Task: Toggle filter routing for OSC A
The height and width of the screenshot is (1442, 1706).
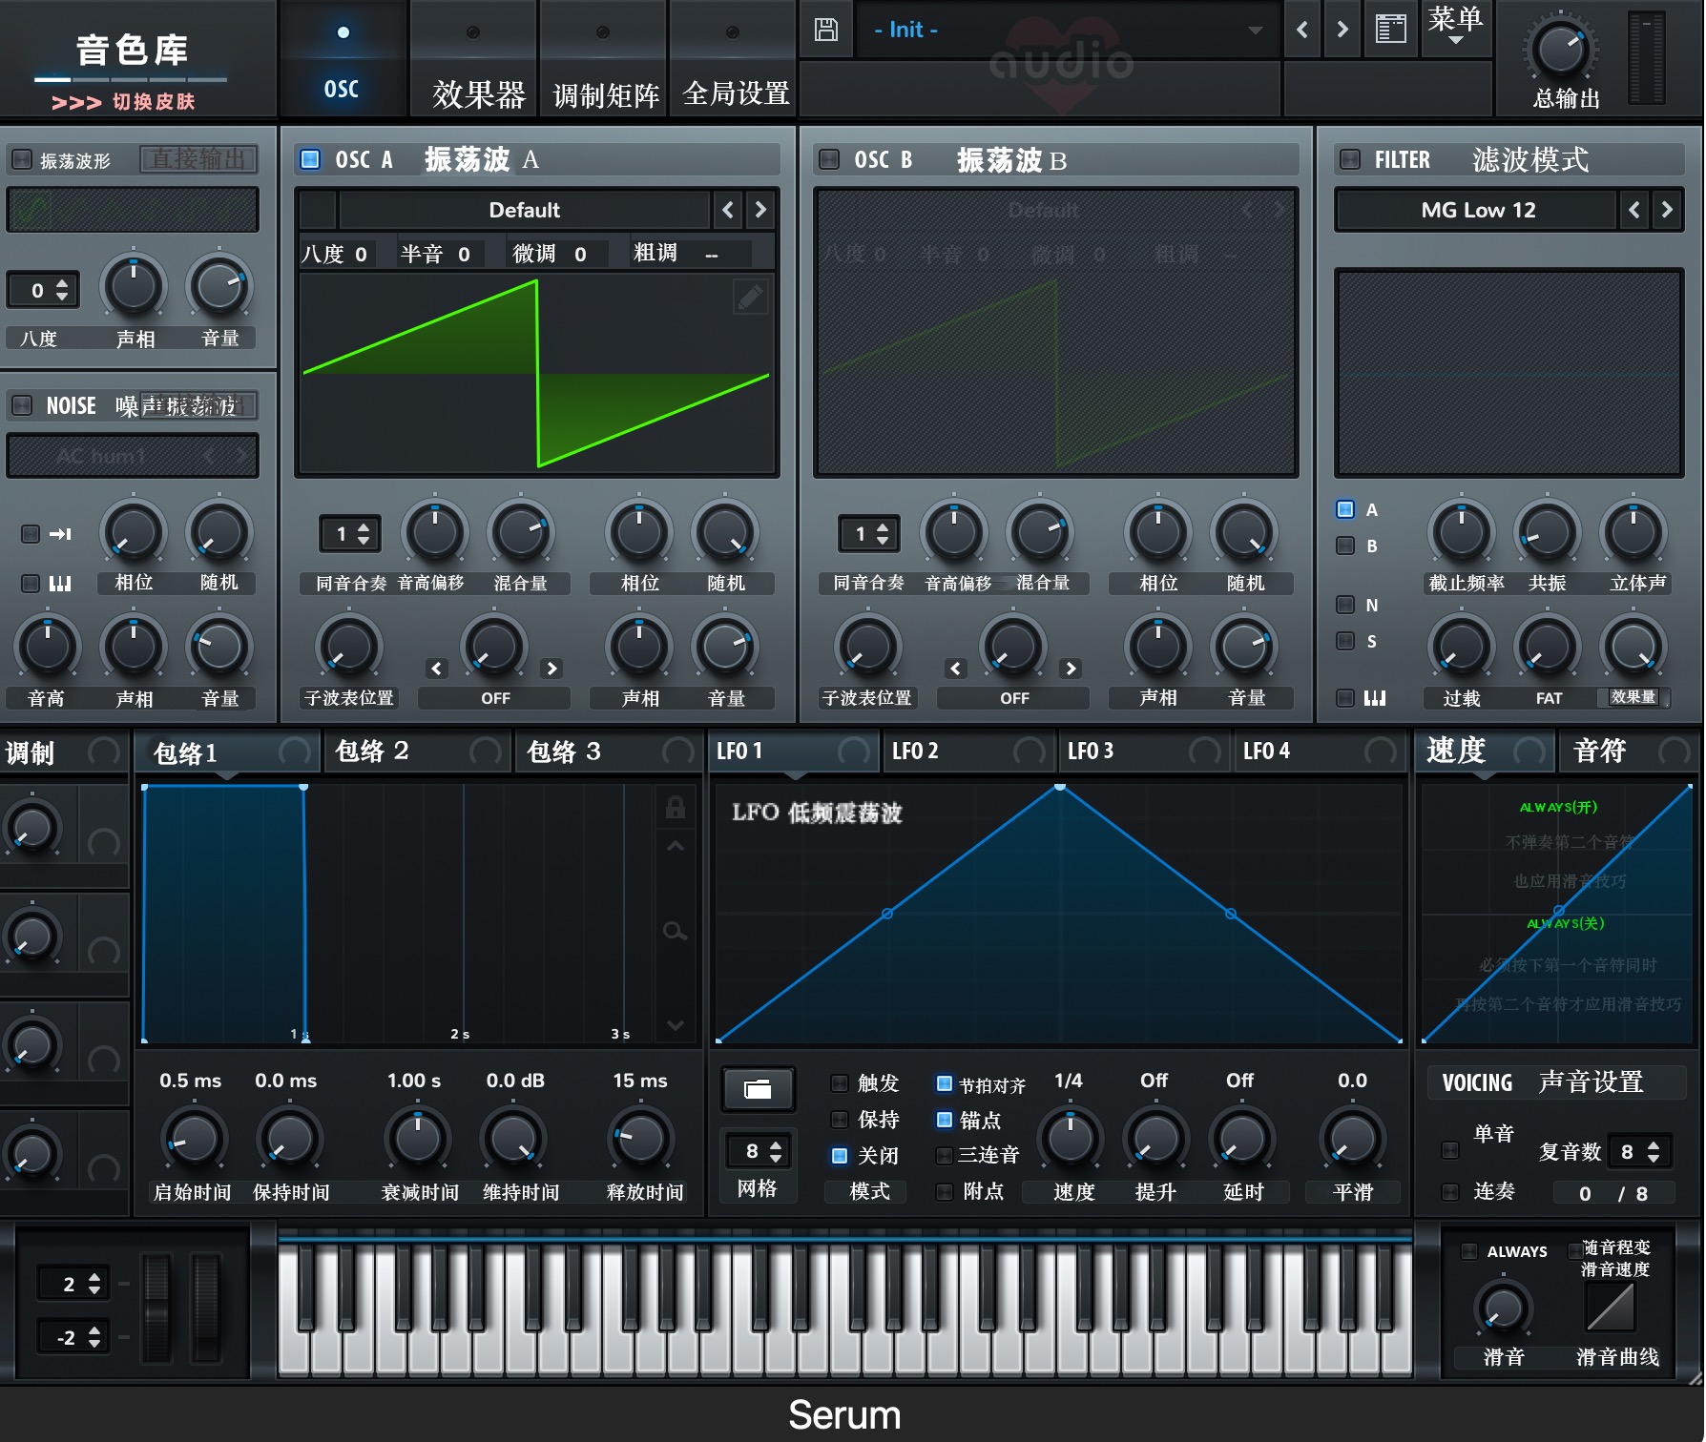Action: tap(1345, 509)
